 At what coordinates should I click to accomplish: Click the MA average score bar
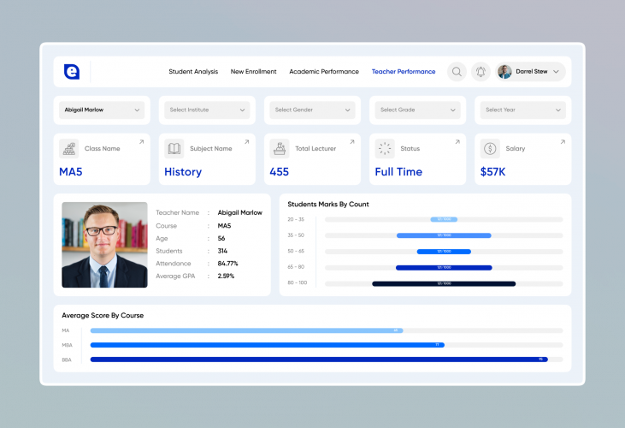(x=247, y=330)
